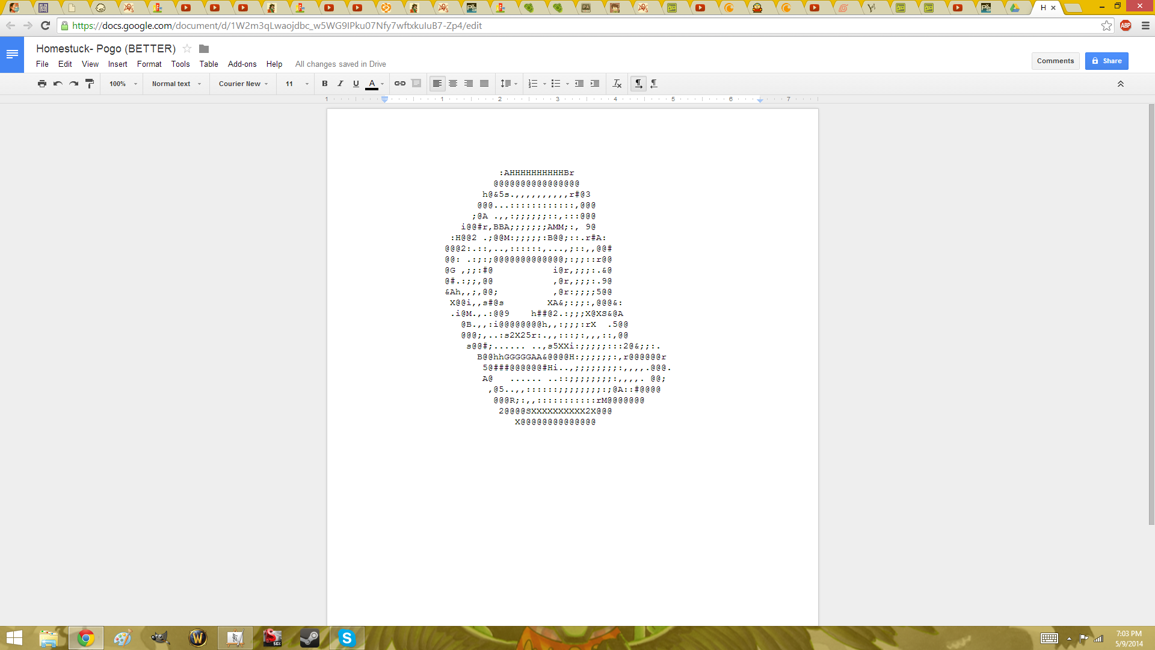Show hidden system tray icons
Viewport: 1155px width, 650px height.
tap(1069, 639)
